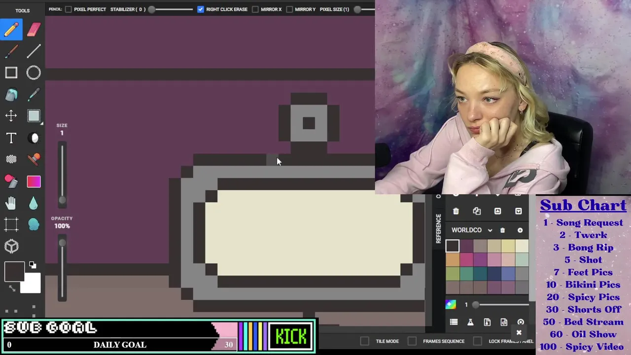Image resolution: width=631 pixels, height=355 pixels.
Task: Select the Rectangle shape tool
Action: [11, 73]
